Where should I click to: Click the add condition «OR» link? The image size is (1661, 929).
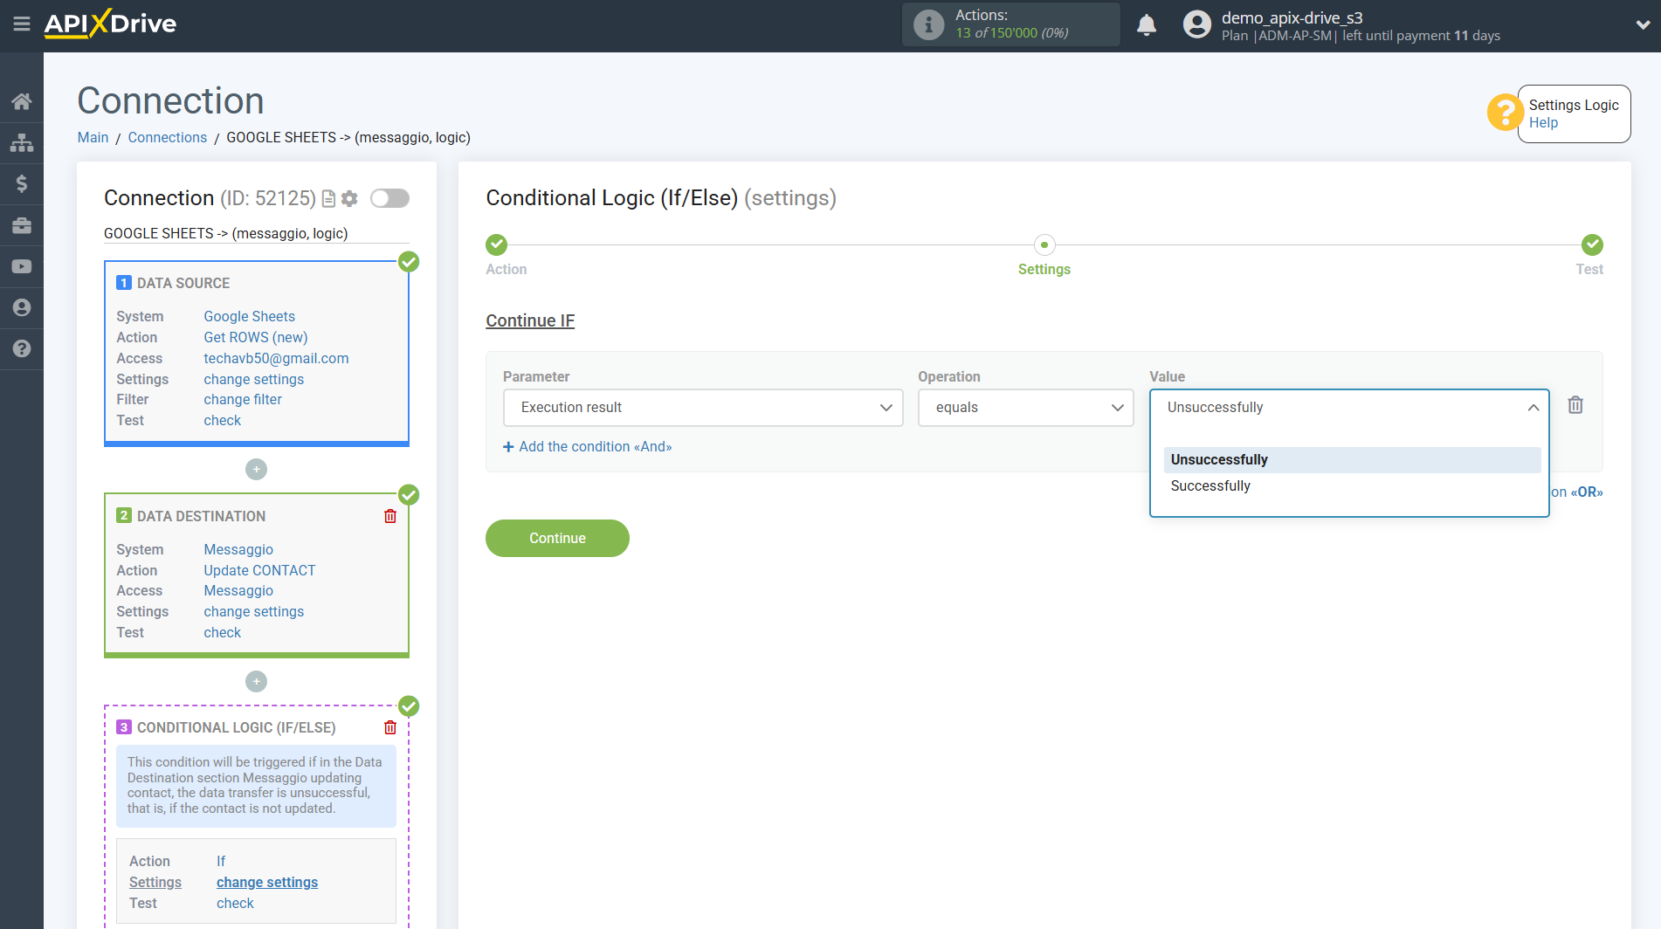(1577, 492)
